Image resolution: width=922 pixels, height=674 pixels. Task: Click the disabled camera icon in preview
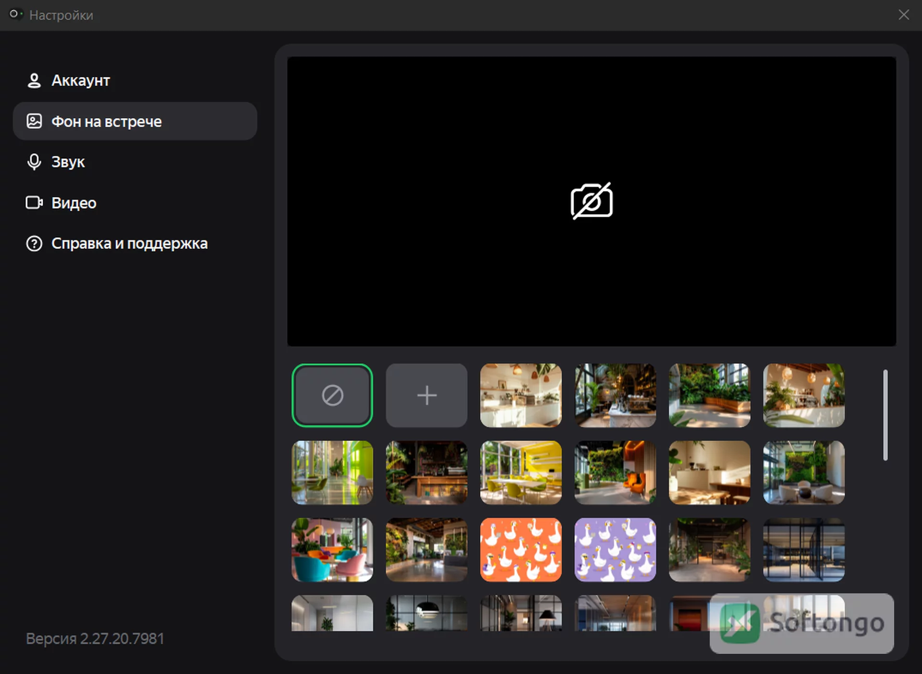592,201
